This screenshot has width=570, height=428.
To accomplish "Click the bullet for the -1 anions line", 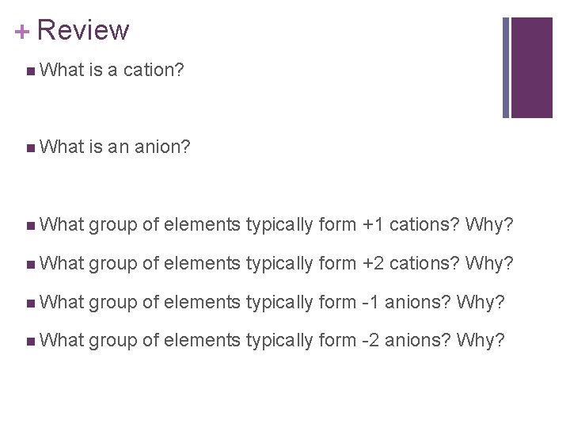I will [29, 304].
